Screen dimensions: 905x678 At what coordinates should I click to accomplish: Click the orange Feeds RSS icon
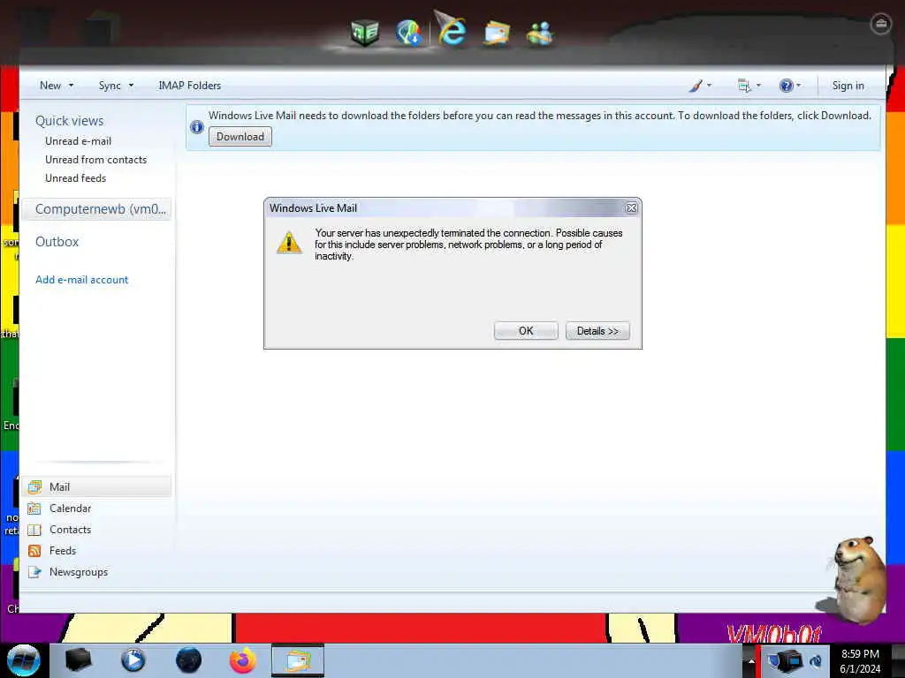click(x=34, y=551)
